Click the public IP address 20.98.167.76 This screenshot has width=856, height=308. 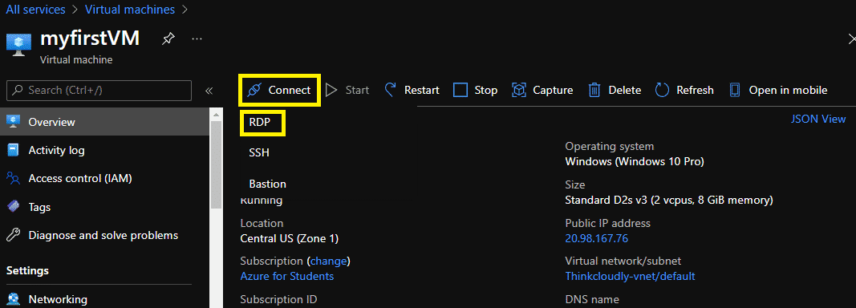pyautogui.click(x=597, y=239)
